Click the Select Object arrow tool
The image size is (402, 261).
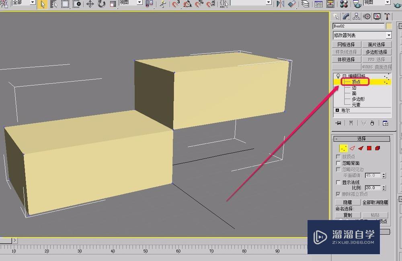(43, 4)
